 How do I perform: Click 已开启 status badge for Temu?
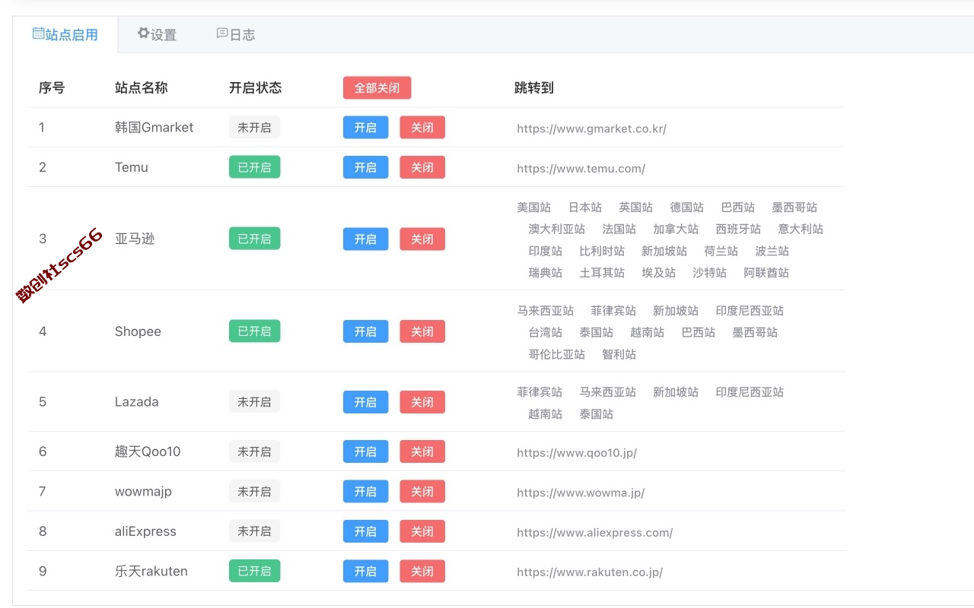click(254, 167)
